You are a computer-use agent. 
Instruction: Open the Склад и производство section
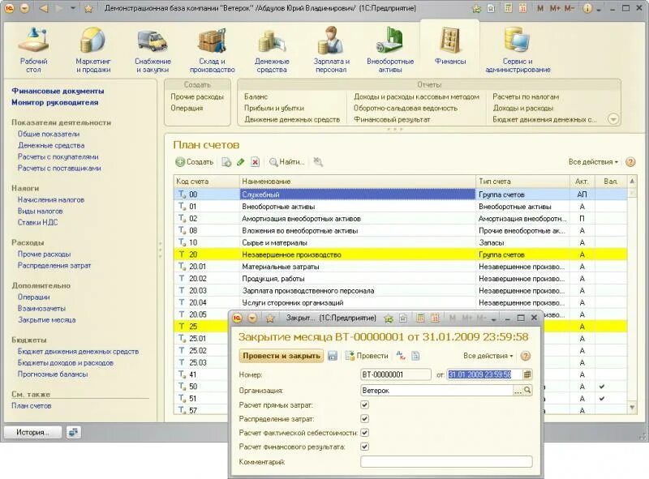213,49
